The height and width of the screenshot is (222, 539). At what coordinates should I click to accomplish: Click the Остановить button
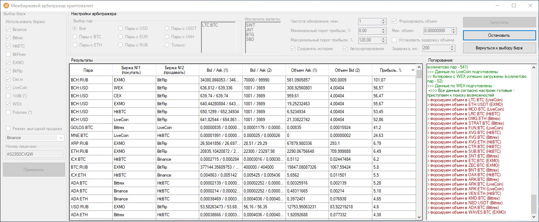[x=499, y=35]
